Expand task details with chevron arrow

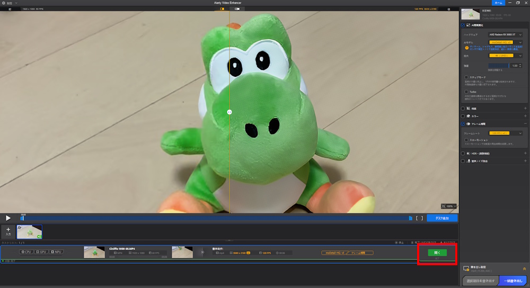202,252
